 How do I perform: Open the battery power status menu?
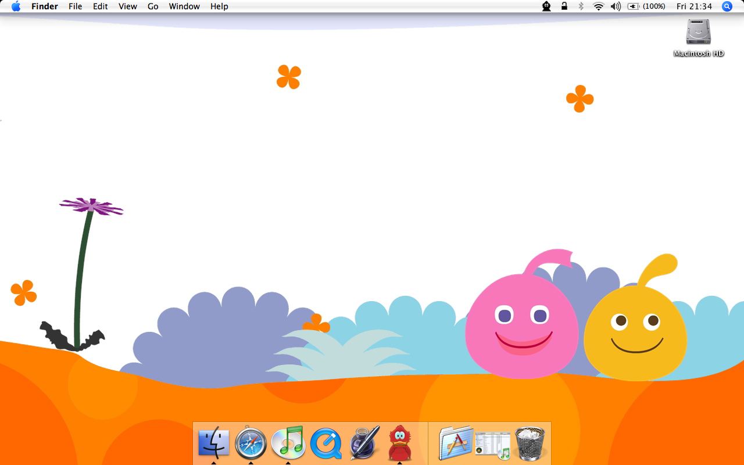point(634,6)
